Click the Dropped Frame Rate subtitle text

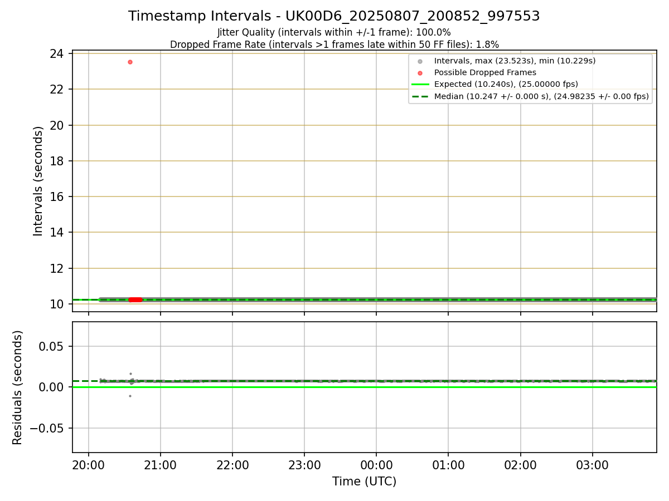click(334, 45)
